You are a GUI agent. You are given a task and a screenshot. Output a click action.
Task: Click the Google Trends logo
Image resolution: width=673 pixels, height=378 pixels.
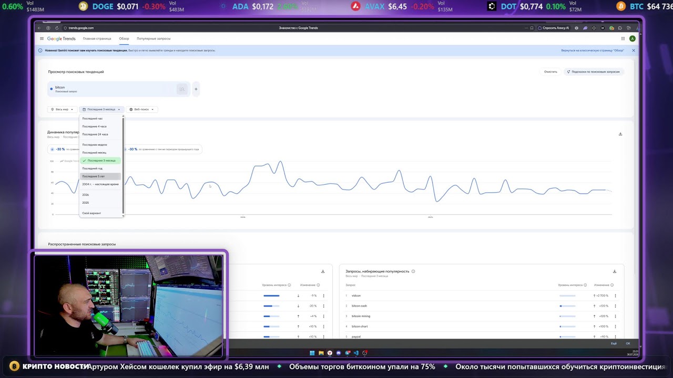click(62, 39)
